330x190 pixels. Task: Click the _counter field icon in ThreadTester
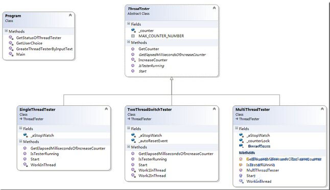[x=133, y=31]
